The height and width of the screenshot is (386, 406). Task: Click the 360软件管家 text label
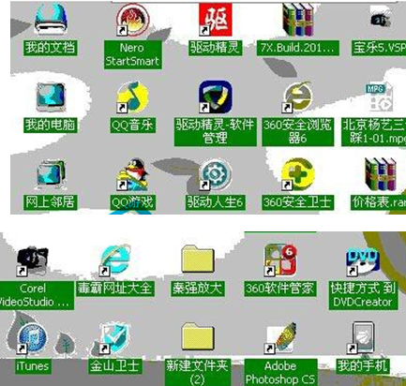pyautogui.click(x=280, y=289)
